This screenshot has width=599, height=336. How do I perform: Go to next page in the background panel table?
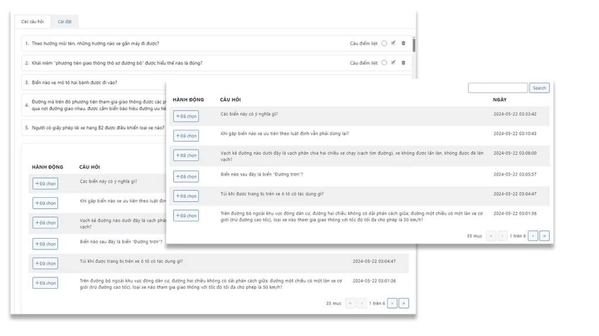coord(392,303)
